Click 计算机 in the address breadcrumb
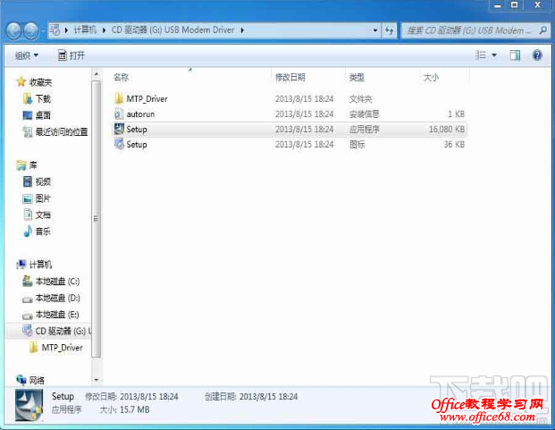Screen dimensions: 555x430 pos(85,30)
